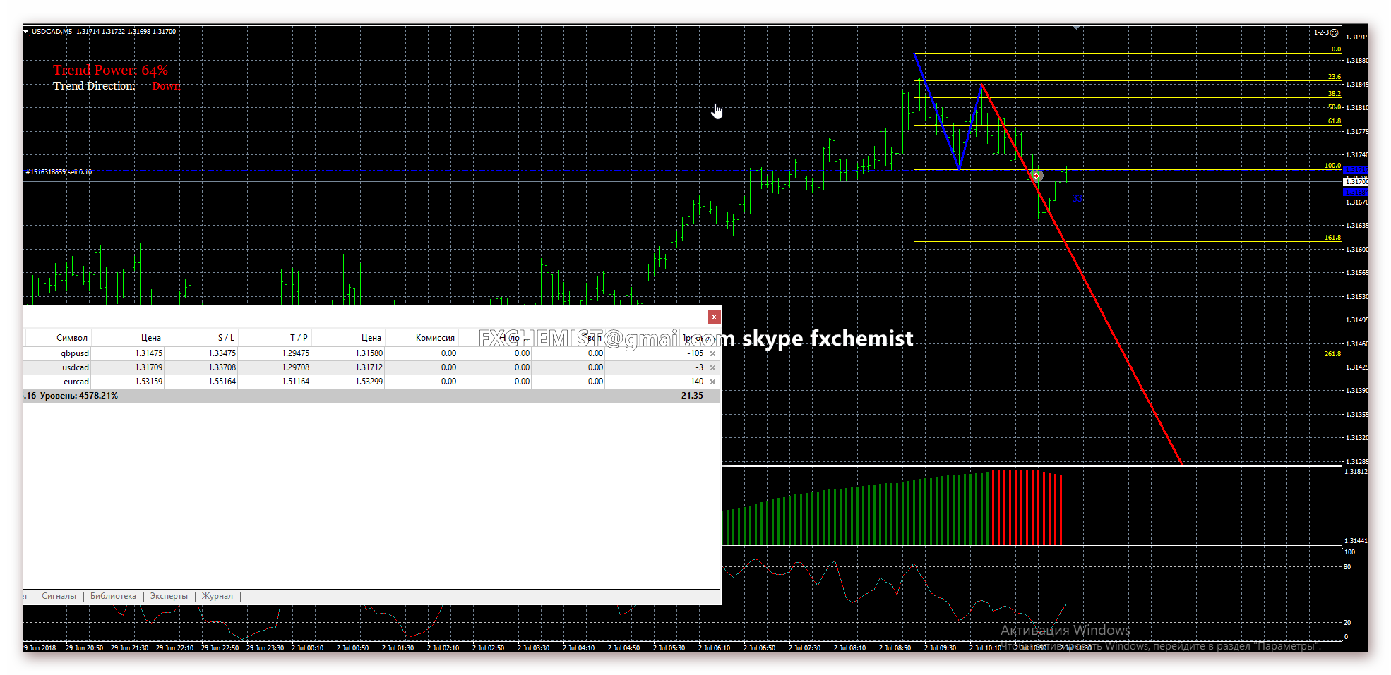This screenshot has height=675, width=1391.
Task: Select the Fibonacci 61.8 level label
Action: [x=1335, y=121]
